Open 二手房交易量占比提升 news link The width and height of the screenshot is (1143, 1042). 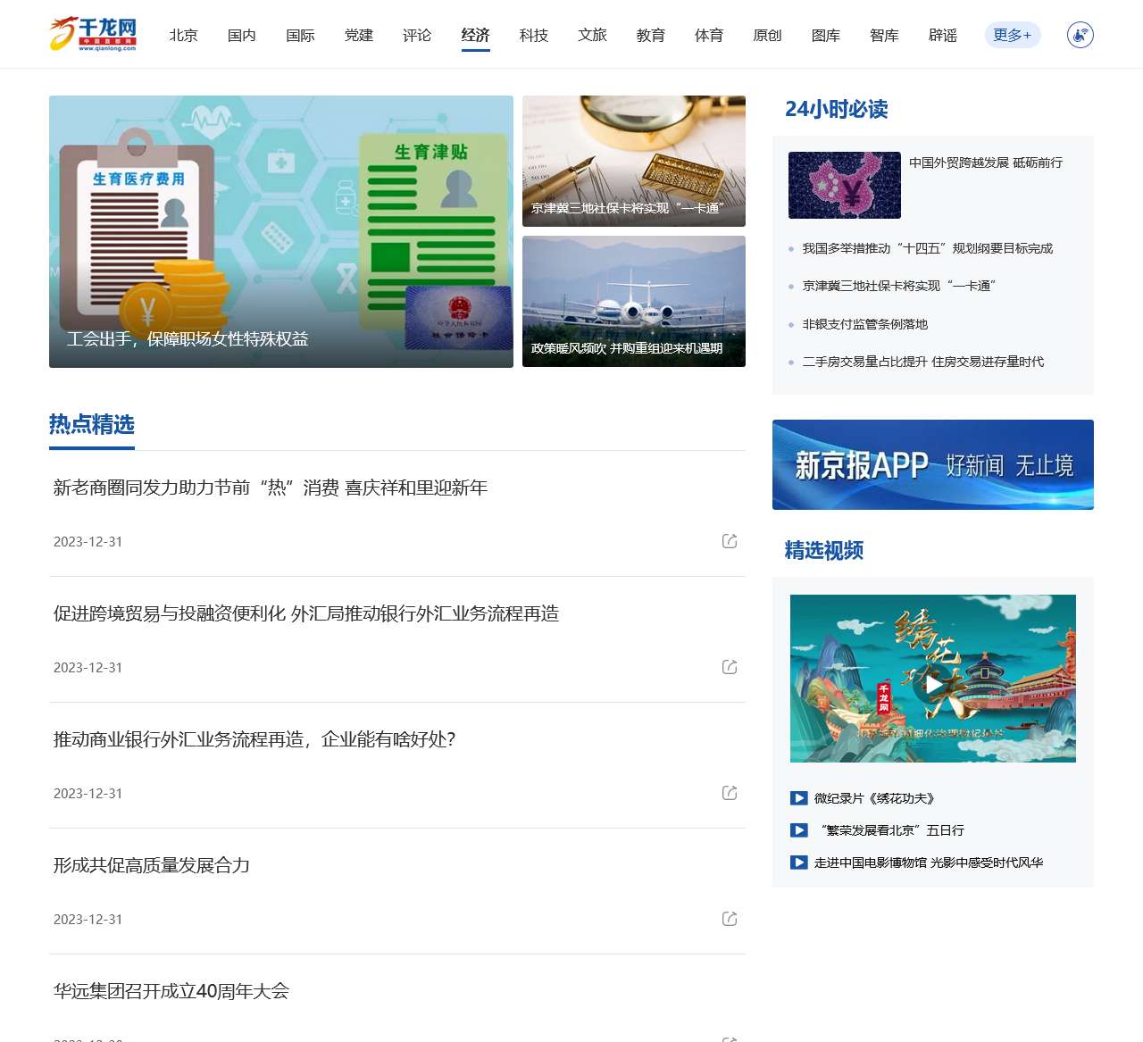[x=922, y=362]
